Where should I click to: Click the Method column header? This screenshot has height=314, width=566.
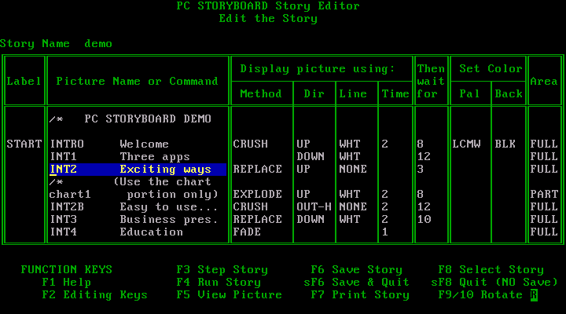coord(261,94)
